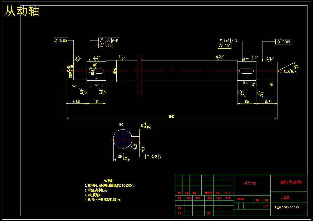Viewport: 313px width, 221px height.
Task: Click the right 0.02 cylindricity frame
Action: pyautogui.click(x=225, y=46)
